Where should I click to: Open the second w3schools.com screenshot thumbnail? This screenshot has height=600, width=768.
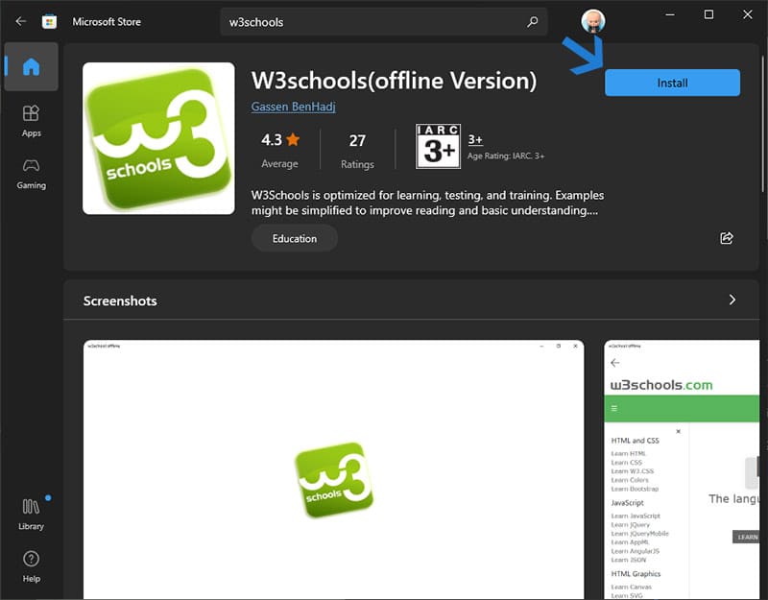coord(682,469)
